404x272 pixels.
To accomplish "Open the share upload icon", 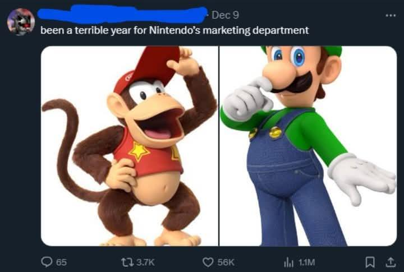I will click(391, 262).
